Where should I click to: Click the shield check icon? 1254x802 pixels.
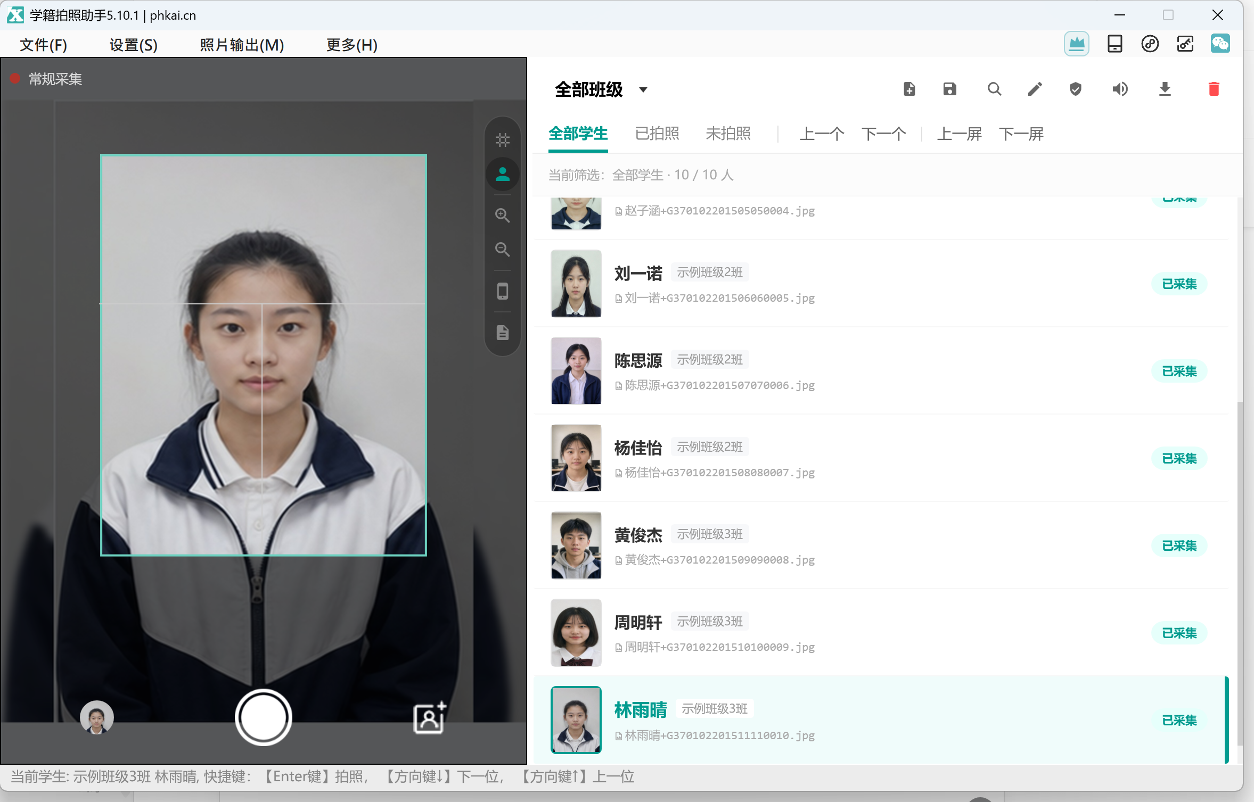click(1075, 89)
